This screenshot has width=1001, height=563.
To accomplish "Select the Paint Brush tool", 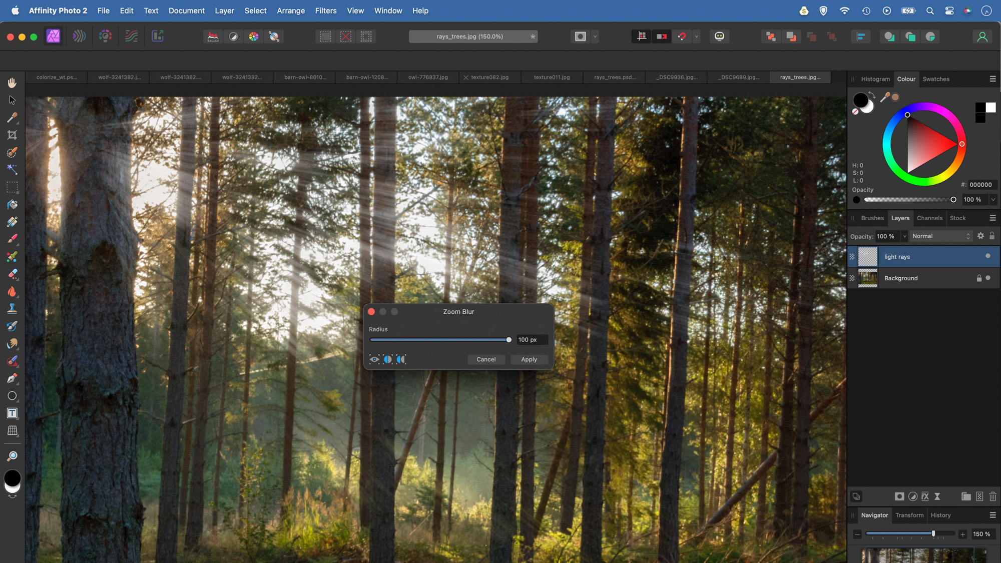I will (x=12, y=239).
